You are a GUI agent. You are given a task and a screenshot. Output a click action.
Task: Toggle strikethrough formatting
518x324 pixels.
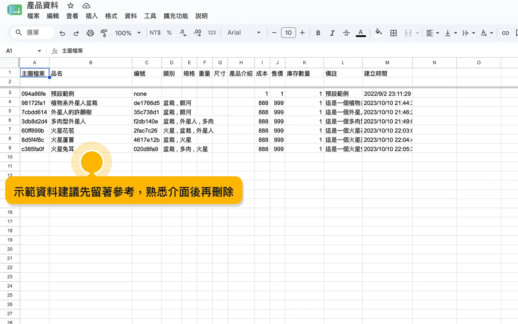(346, 33)
